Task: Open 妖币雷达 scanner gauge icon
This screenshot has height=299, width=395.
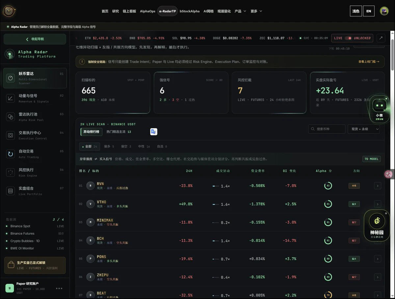Action: click(x=11, y=78)
